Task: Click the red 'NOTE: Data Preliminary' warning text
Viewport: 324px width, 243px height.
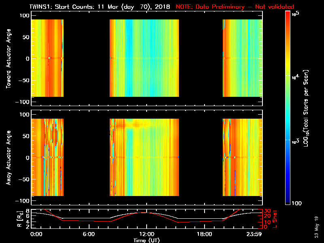Action: (x=235, y=6)
